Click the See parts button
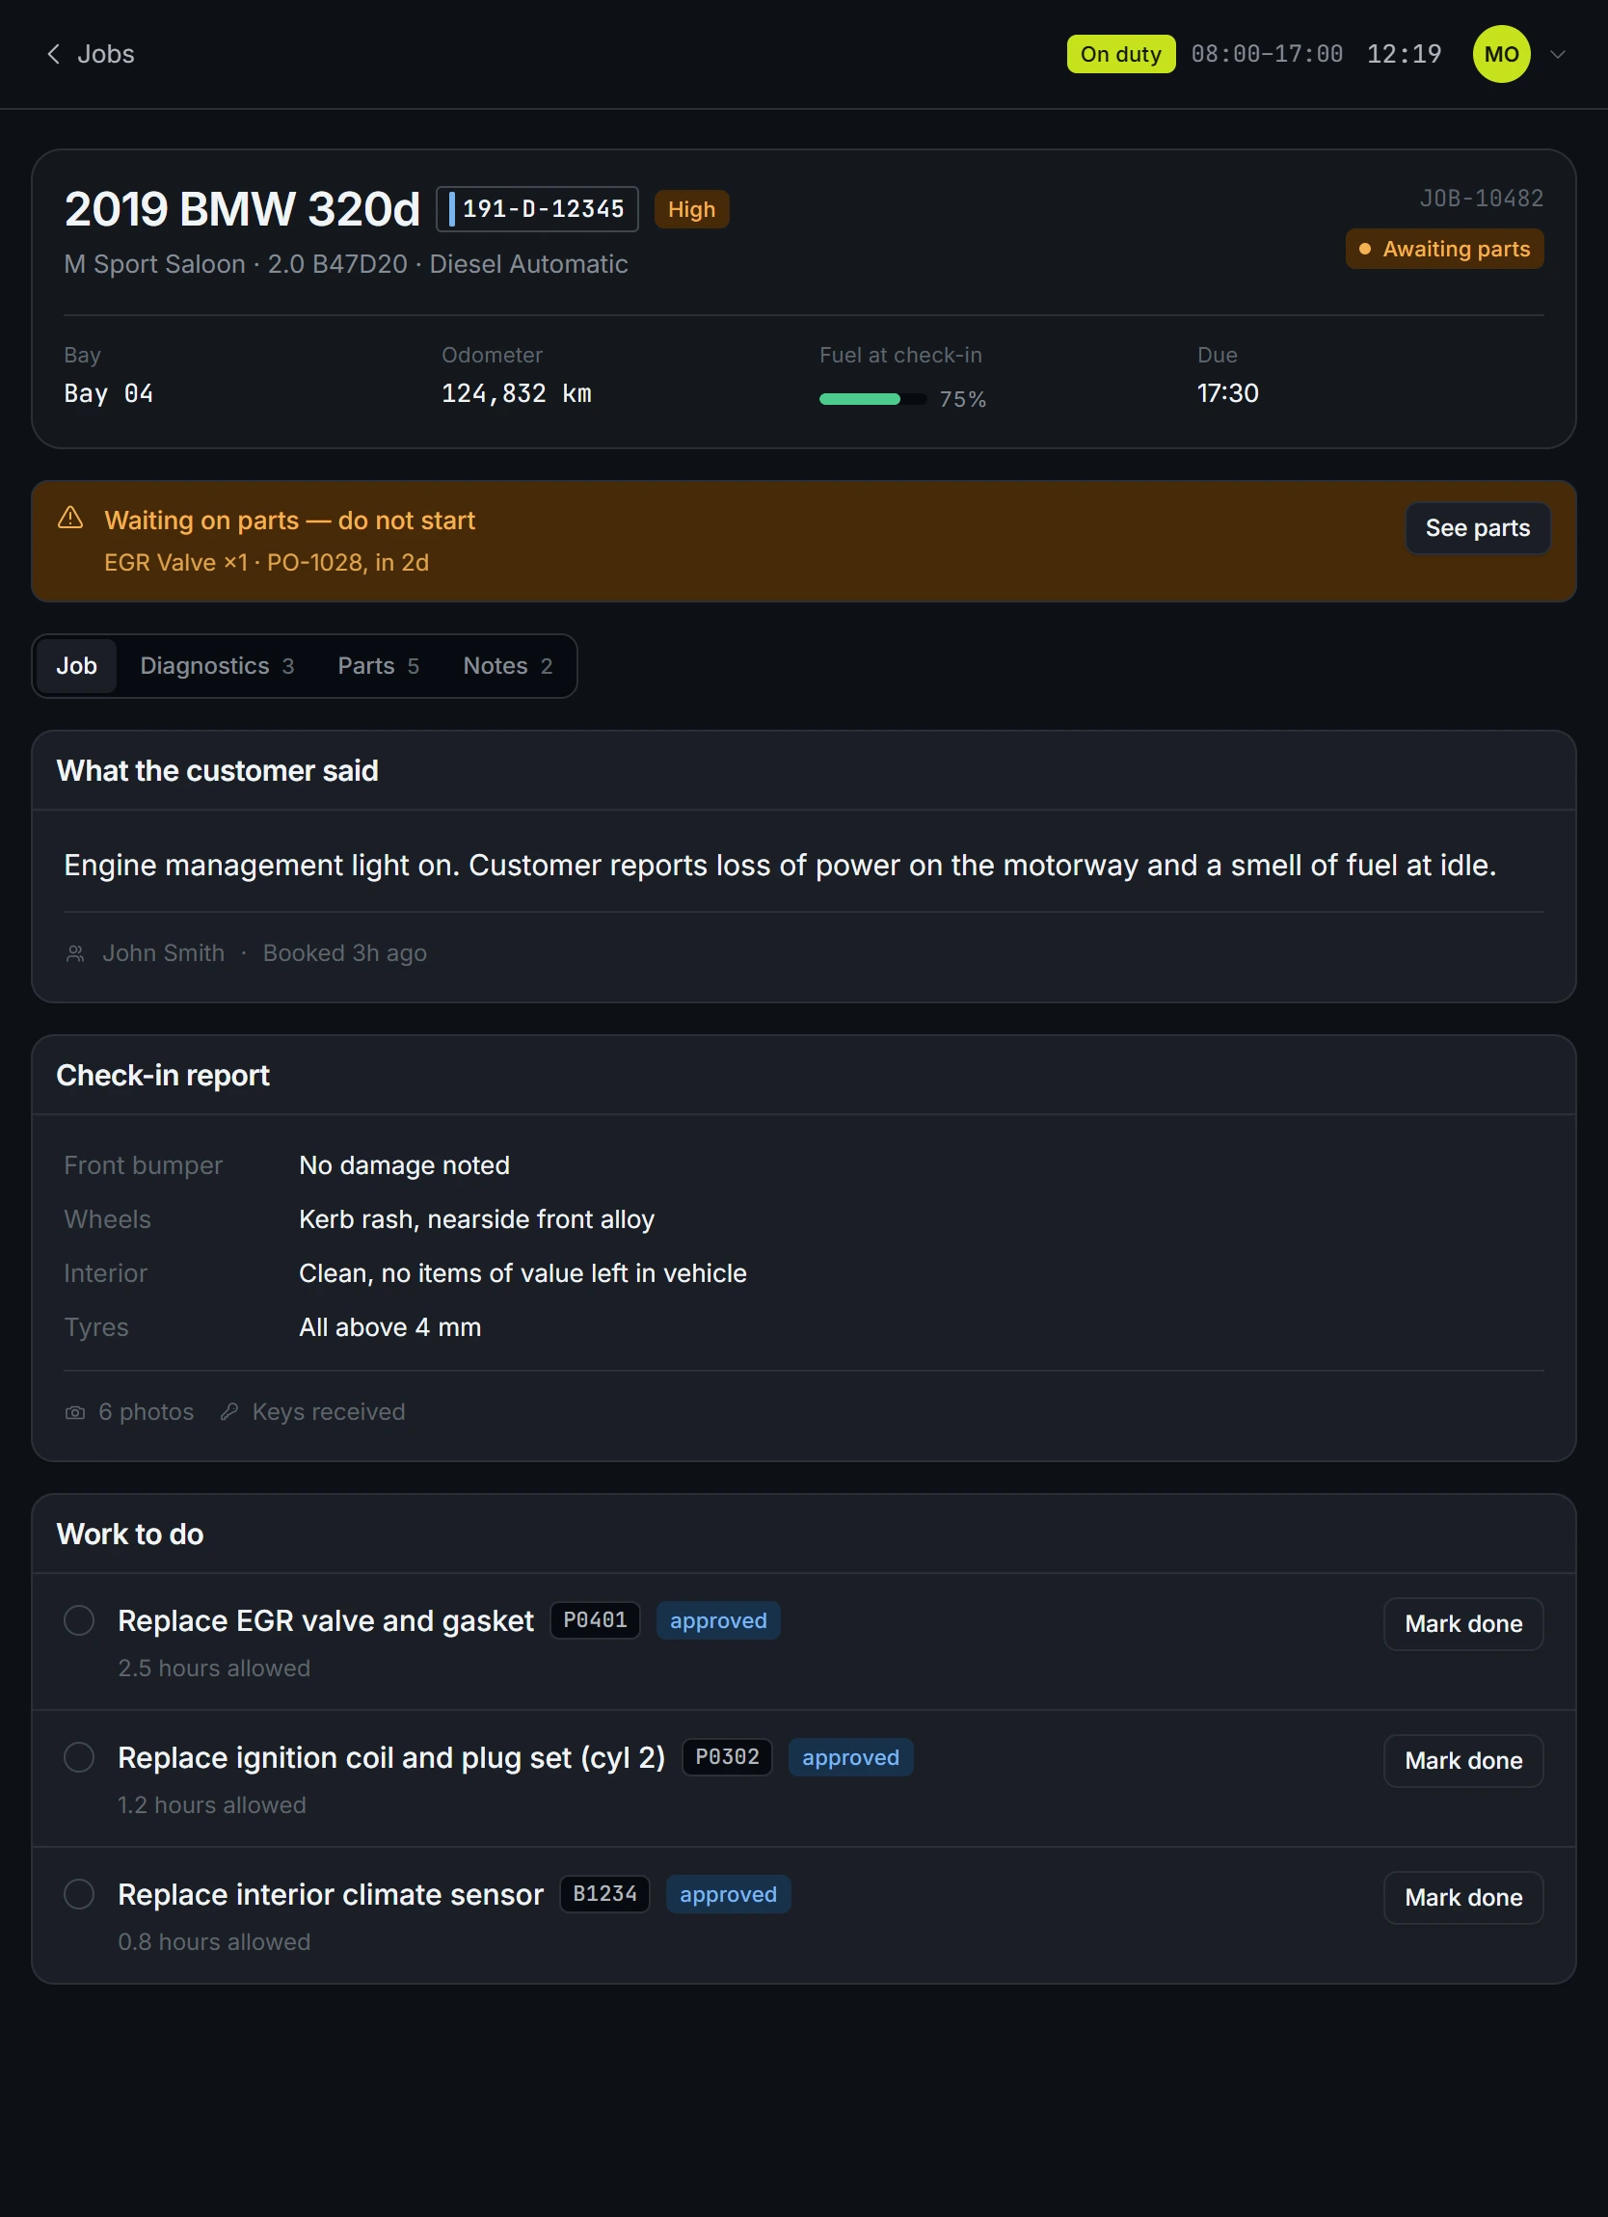 (1477, 528)
